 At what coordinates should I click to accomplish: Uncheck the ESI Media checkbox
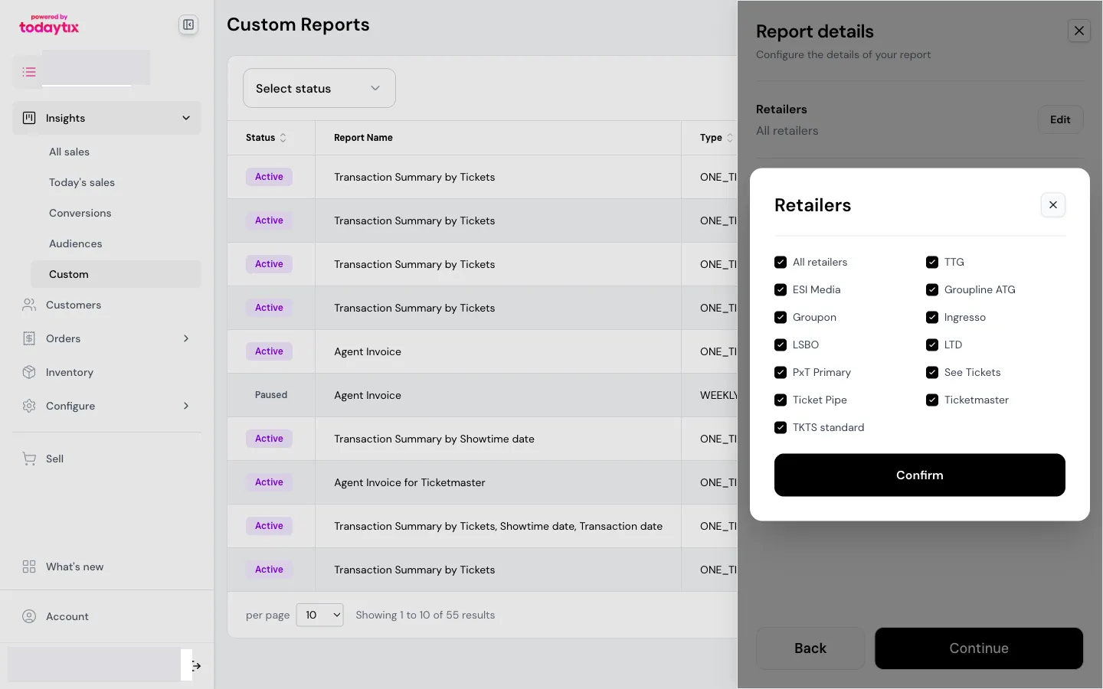pyautogui.click(x=781, y=289)
